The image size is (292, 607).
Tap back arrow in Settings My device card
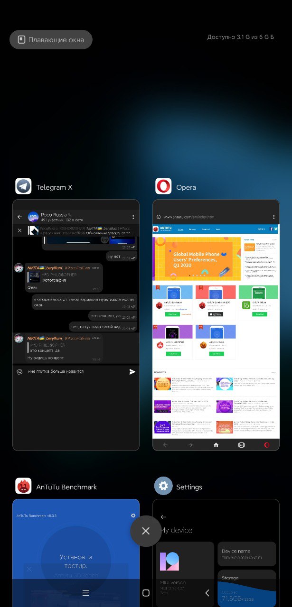click(163, 517)
